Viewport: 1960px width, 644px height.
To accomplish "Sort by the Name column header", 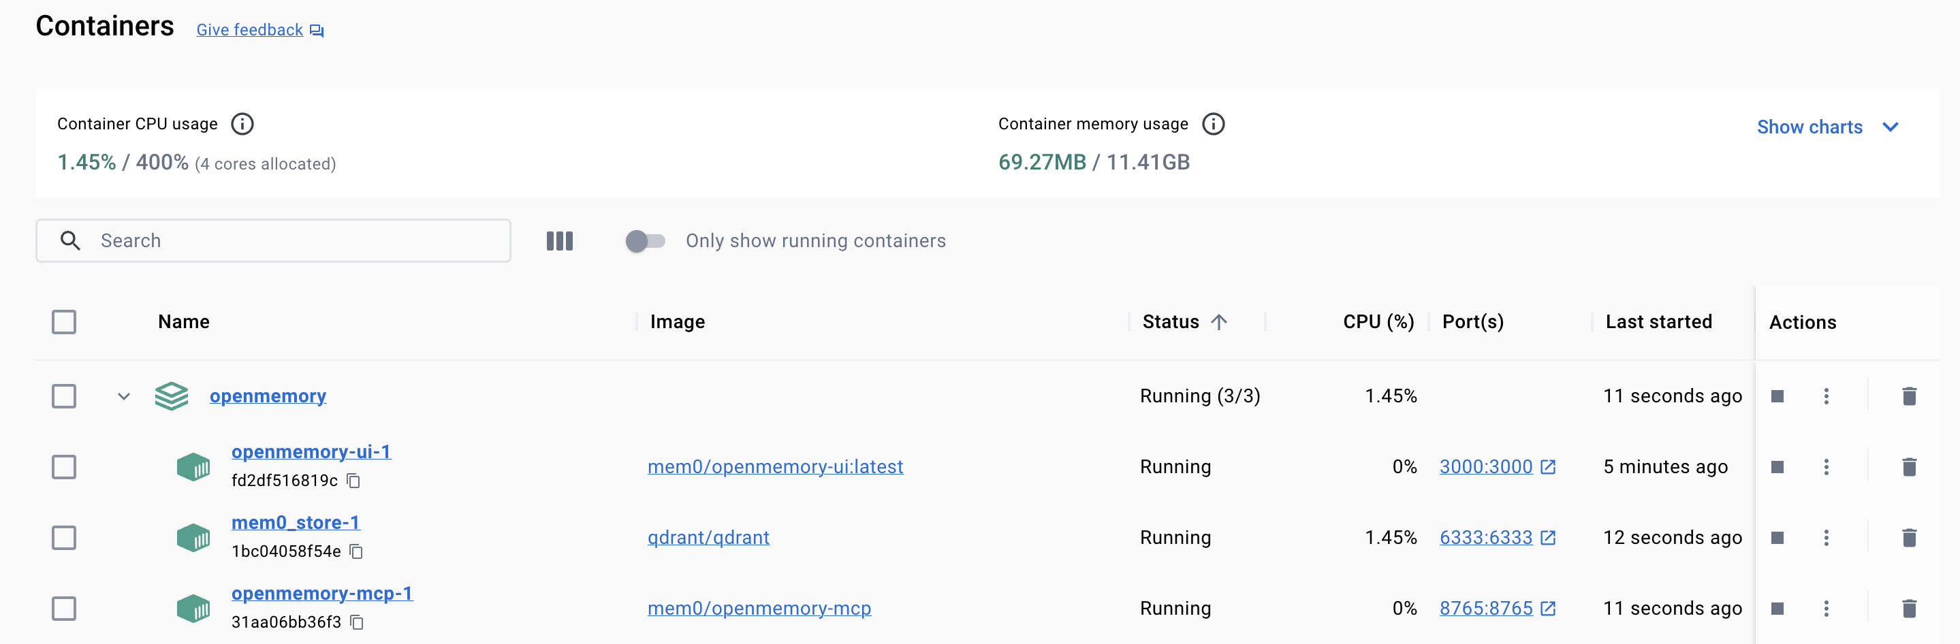I will point(183,321).
